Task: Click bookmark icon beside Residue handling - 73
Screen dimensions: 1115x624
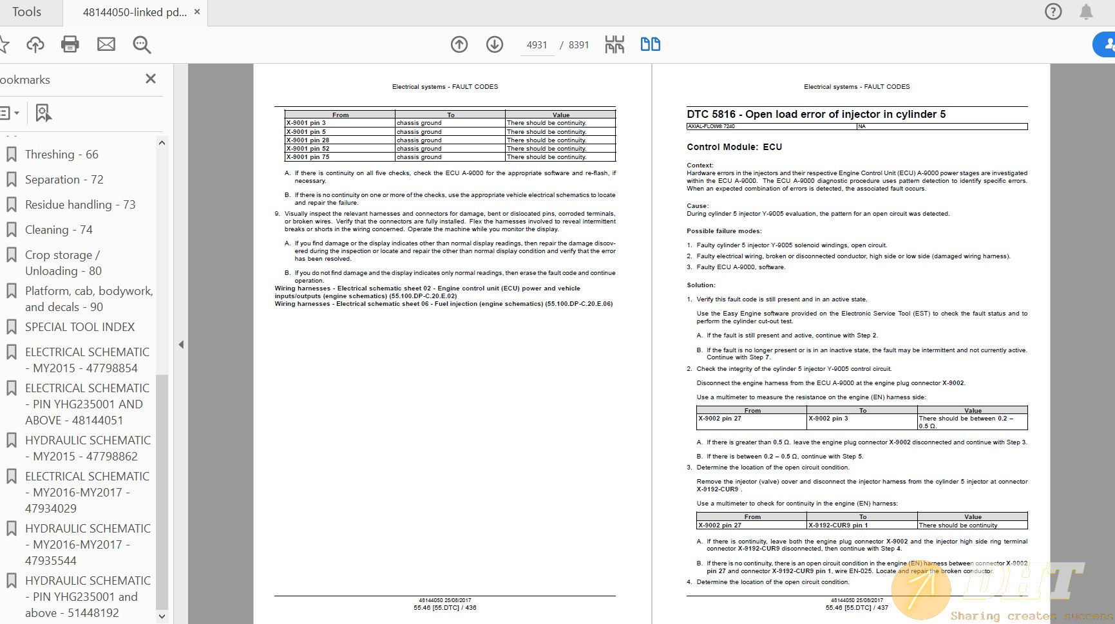Action: 11,205
